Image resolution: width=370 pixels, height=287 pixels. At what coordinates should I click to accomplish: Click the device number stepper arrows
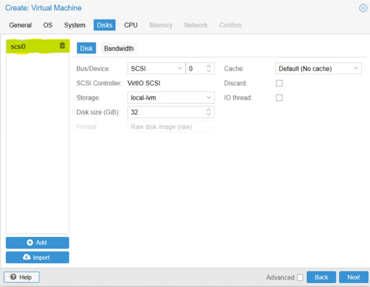pyautogui.click(x=209, y=69)
